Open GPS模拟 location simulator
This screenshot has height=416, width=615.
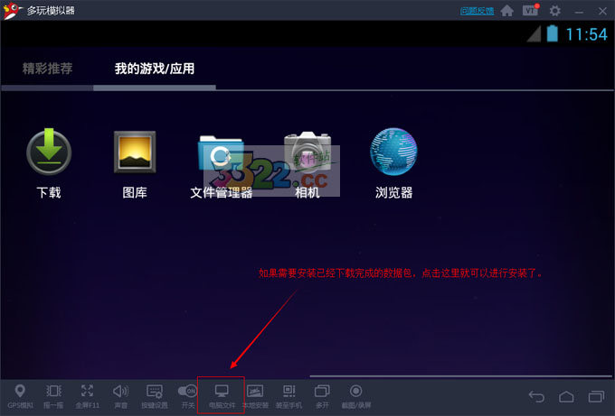click(20, 396)
